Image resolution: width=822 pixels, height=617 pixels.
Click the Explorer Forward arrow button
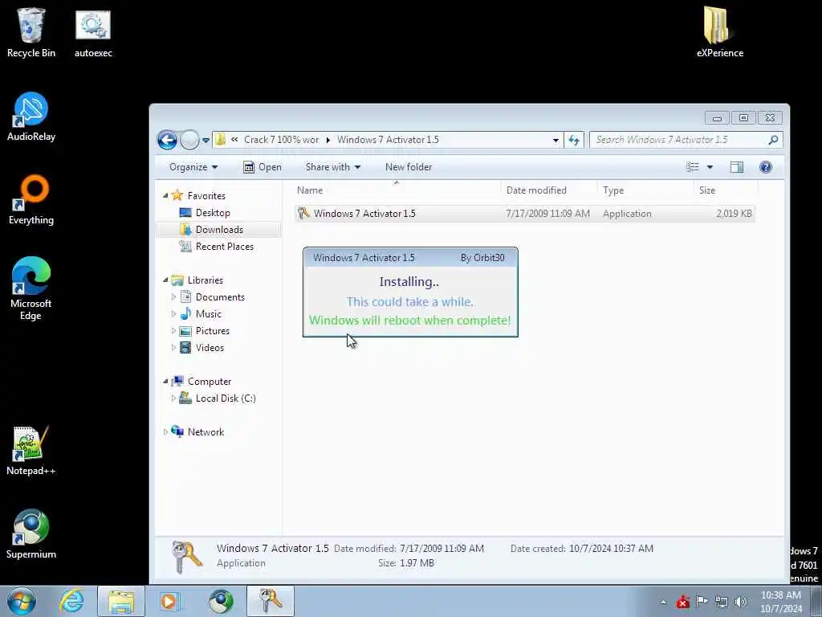coord(189,140)
